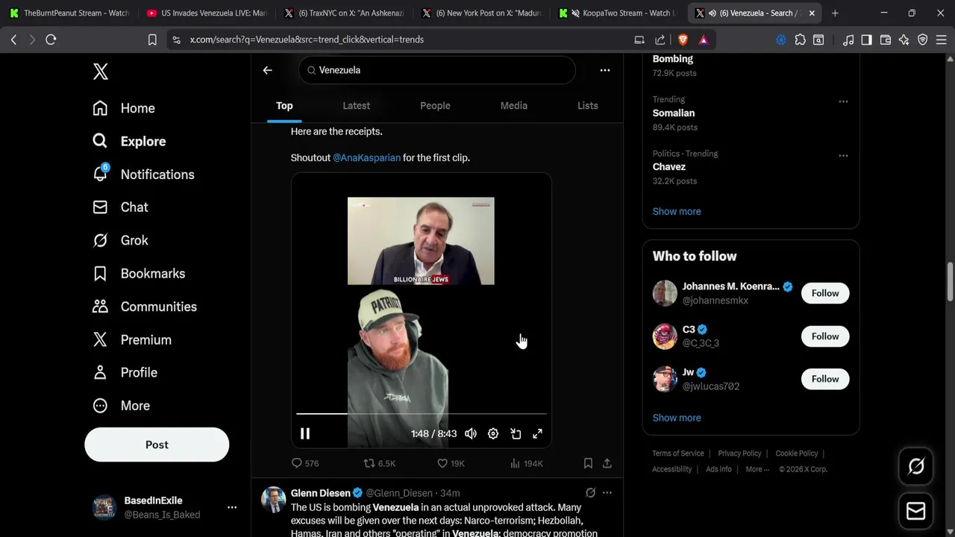Image resolution: width=955 pixels, height=537 pixels.
Task: Seek on the video progress bar
Action: click(422, 413)
